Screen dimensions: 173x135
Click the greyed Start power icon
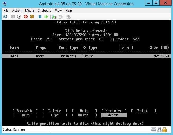coord(13,17)
